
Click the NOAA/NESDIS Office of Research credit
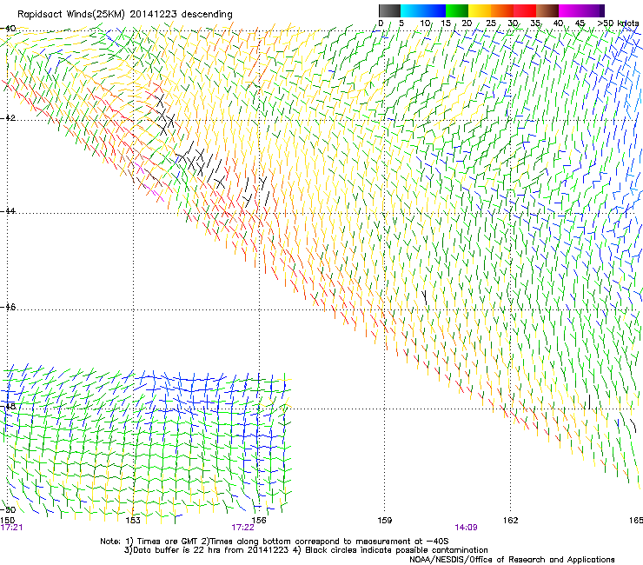[x=512, y=560]
